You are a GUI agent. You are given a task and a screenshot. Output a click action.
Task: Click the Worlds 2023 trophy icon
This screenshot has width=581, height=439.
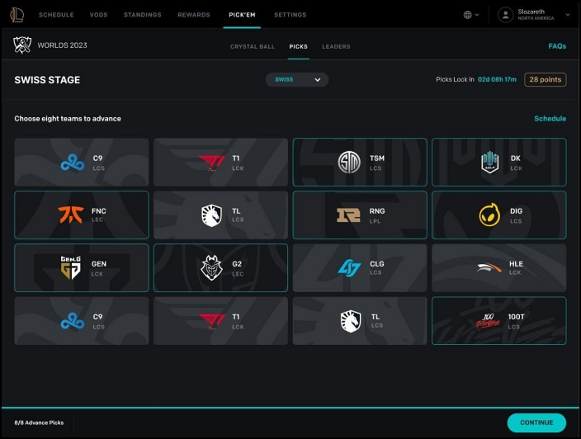22,46
